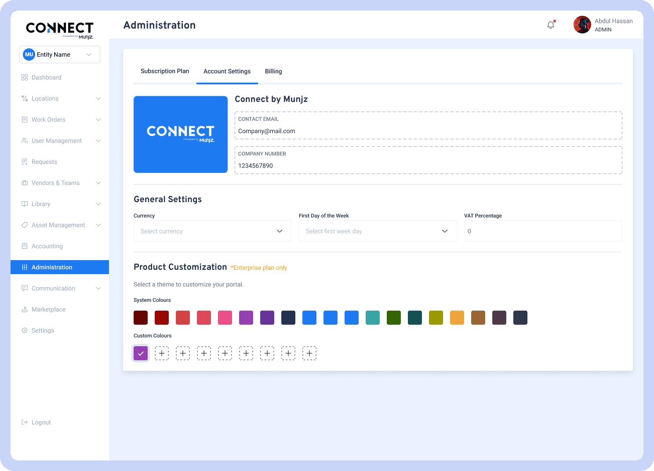Click the notification bell icon
Image resolution: width=654 pixels, height=471 pixels.
(551, 25)
